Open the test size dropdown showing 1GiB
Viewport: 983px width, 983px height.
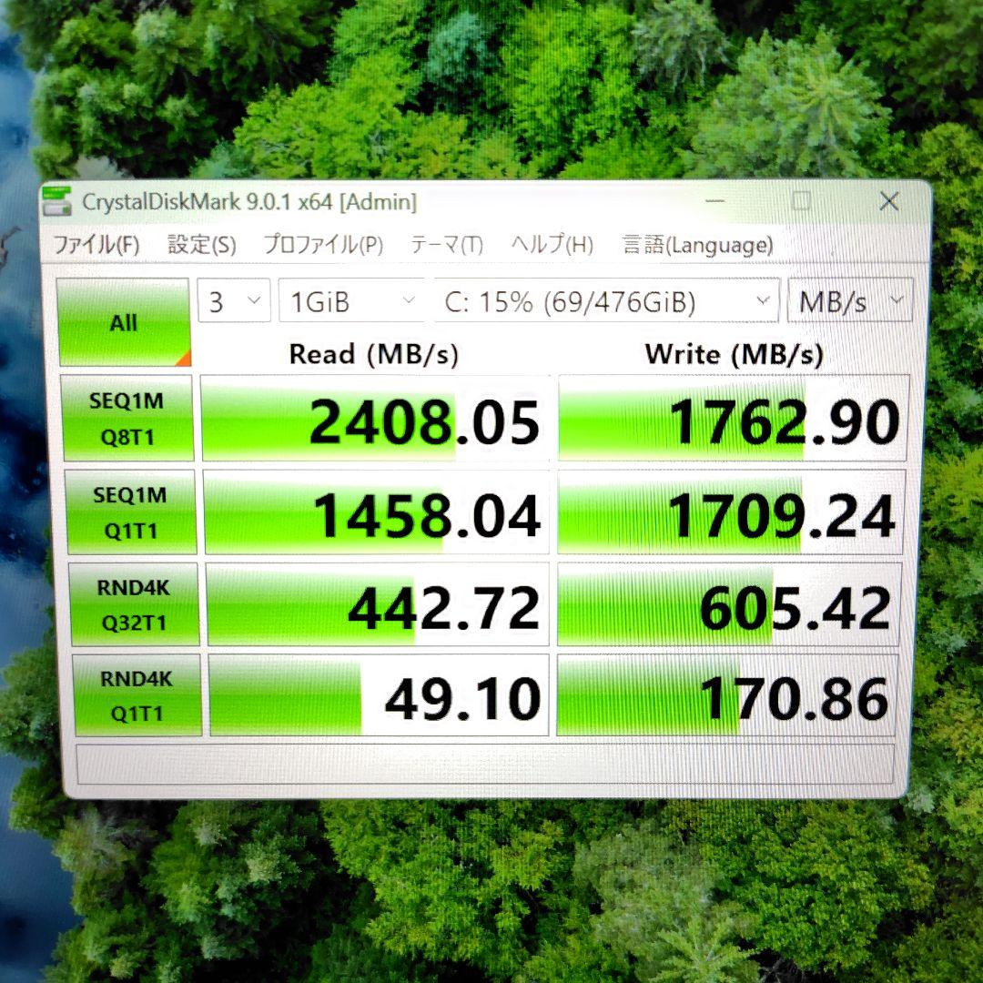click(350, 300)
